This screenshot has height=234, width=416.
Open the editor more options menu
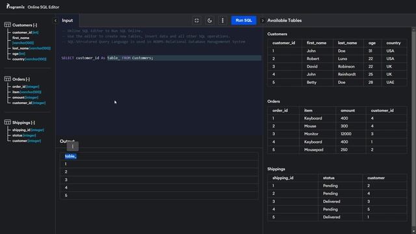click(x=222, y=20)
